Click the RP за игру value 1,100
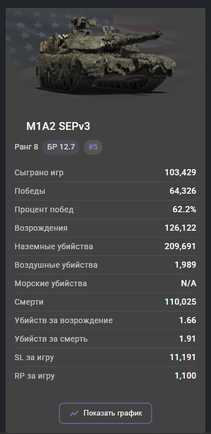 185,376
